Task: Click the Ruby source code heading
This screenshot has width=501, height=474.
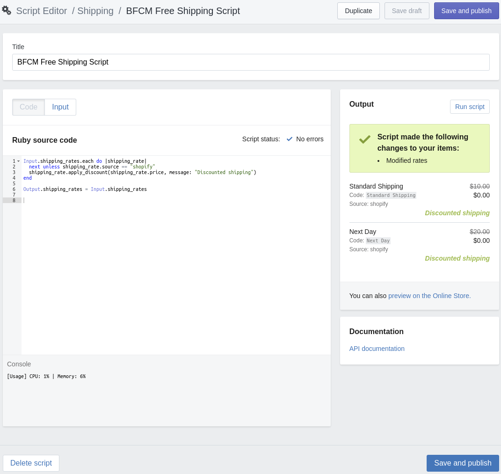Action: [44, 140]
